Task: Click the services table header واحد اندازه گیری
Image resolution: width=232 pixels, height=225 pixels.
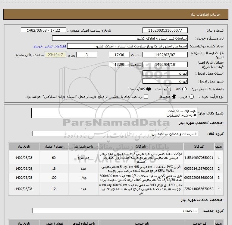Action: pos(84,223)
